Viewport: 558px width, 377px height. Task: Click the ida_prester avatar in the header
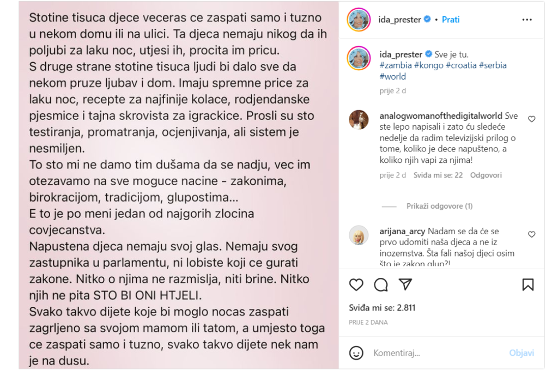359,20
